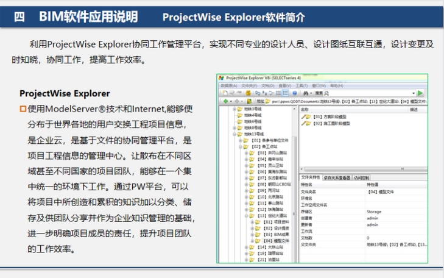The height and width of the screenshot is (278, 444).
Task: Open the binoculars search dropdown arrow
Action: 311,93
